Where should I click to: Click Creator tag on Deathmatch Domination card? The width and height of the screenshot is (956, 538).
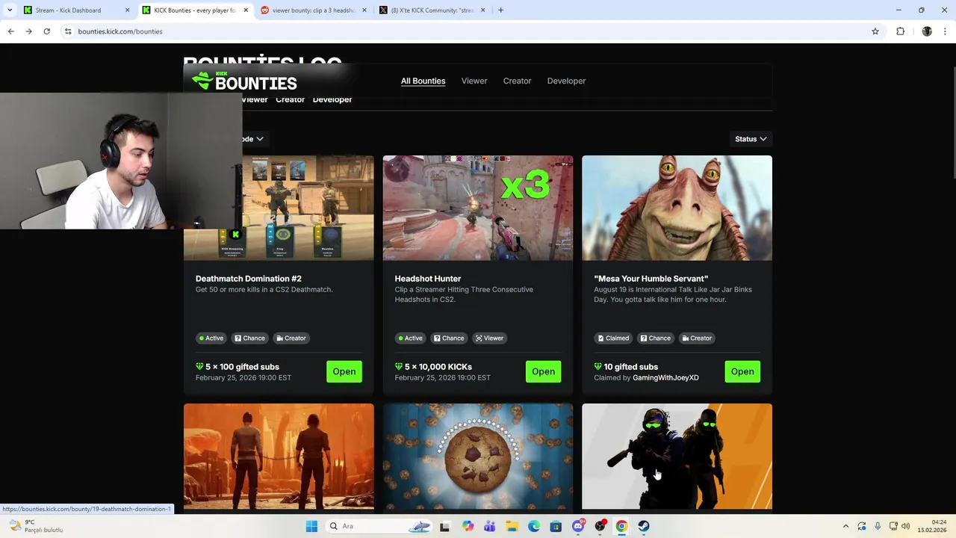point(291,338)
